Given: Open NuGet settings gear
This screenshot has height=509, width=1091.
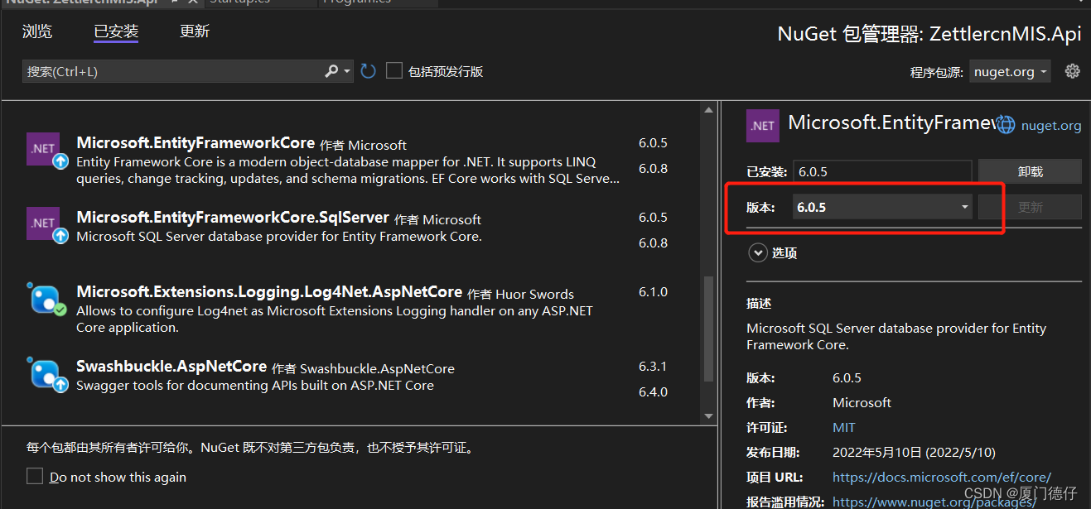Looking at the screenshot, I should pos(1072,71).
